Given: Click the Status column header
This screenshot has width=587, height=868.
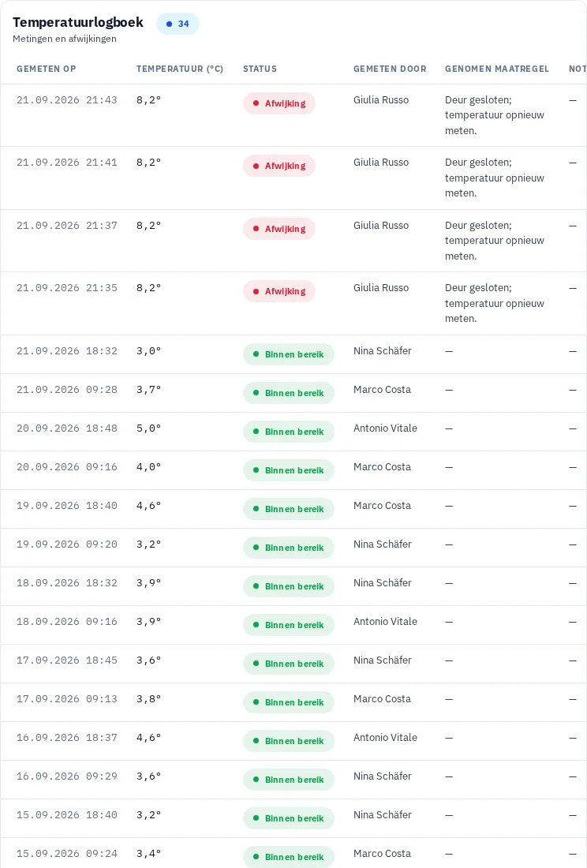Looking at the screenshot, I should (x=260, y=69).
